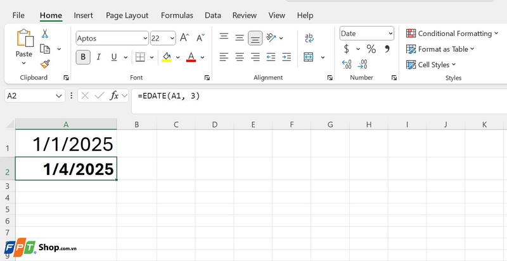Apply Accounting dollar number format
This screenshot has width=507, height=261.
347,49
